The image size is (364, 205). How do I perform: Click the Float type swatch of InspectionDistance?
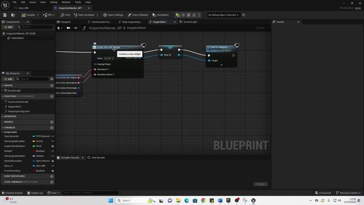coord(34,146)
